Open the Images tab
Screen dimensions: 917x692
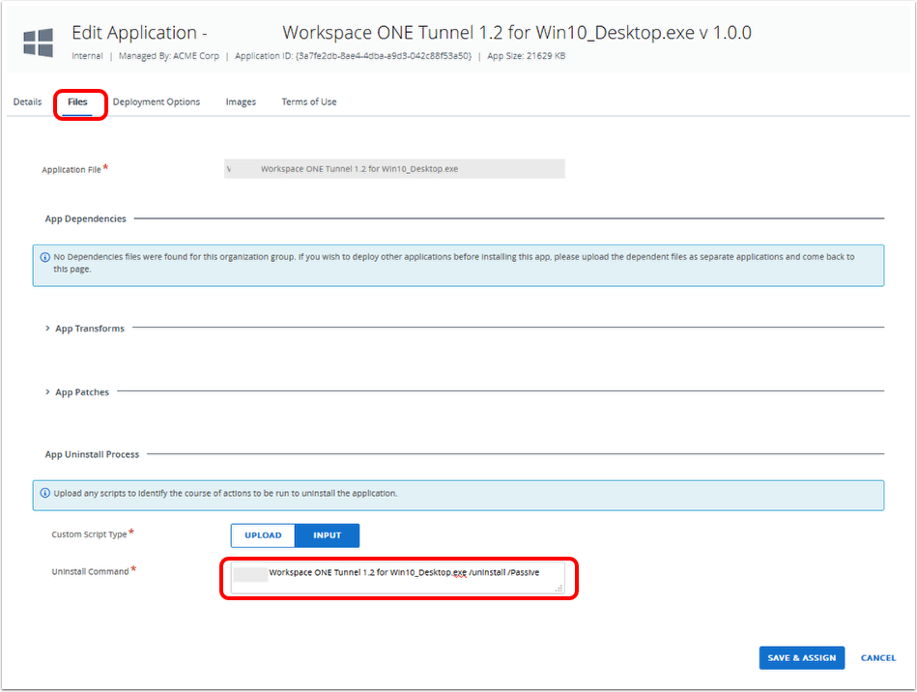click(241, 101)
